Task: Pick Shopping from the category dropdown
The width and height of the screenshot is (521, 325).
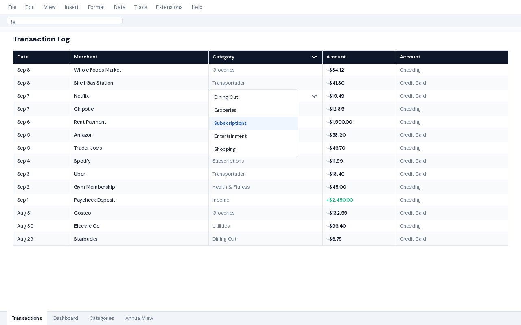Action: 253,149
